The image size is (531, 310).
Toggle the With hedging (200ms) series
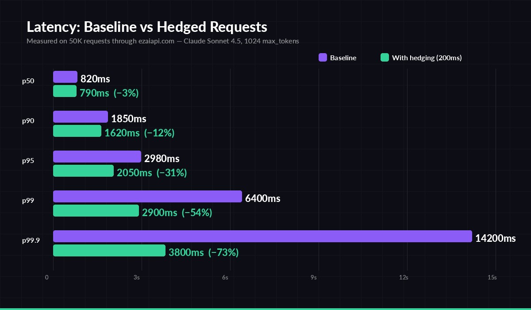(421, 58)
